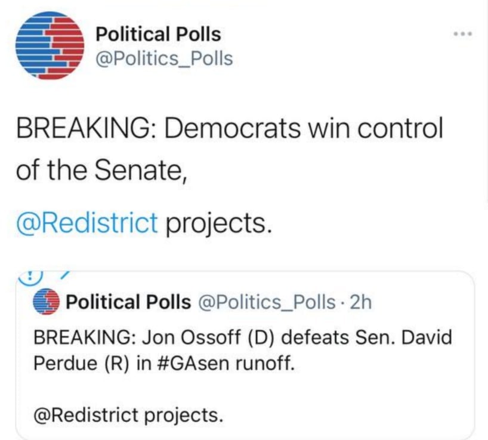Open the @Redistrict mention link
The height and width of the screenshot is (440, 488).
87,222
